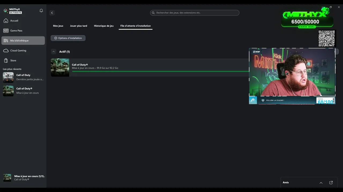Click the gear icon on Options d'installation
343x192 pixels.
56,38
